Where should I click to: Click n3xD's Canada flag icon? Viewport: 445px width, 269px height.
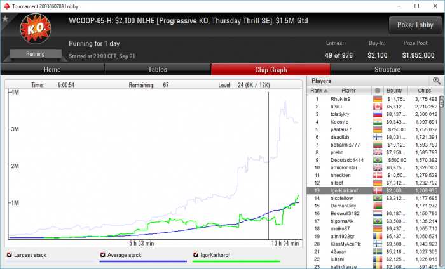tap(378, 107)
